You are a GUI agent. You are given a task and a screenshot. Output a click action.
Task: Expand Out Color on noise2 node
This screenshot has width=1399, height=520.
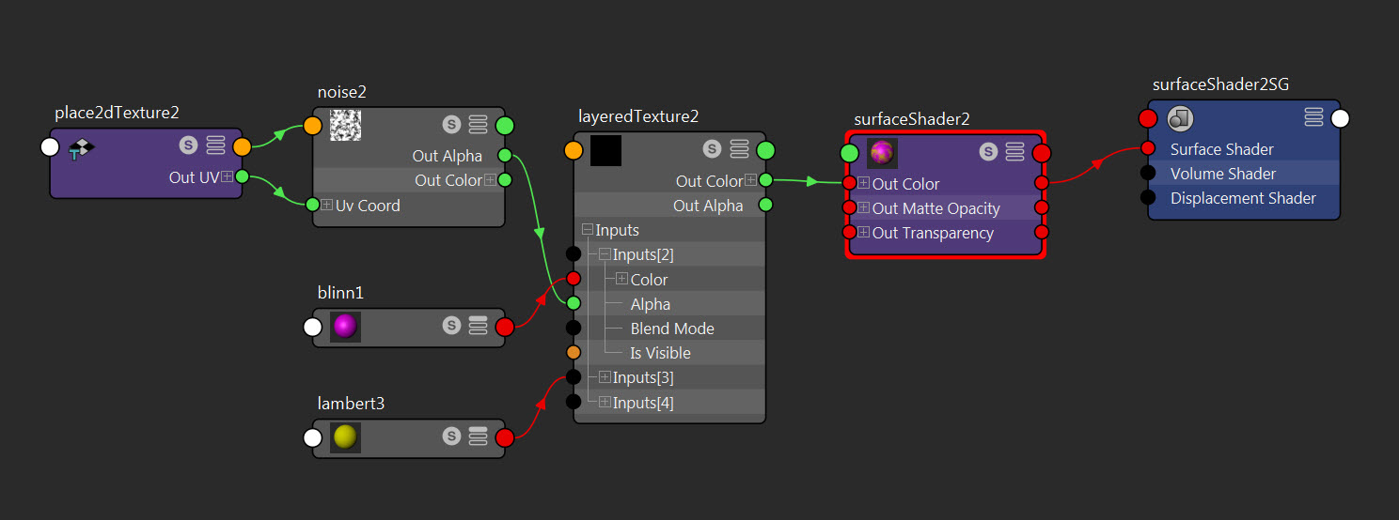pyautogui.click(x=490, y=180)
